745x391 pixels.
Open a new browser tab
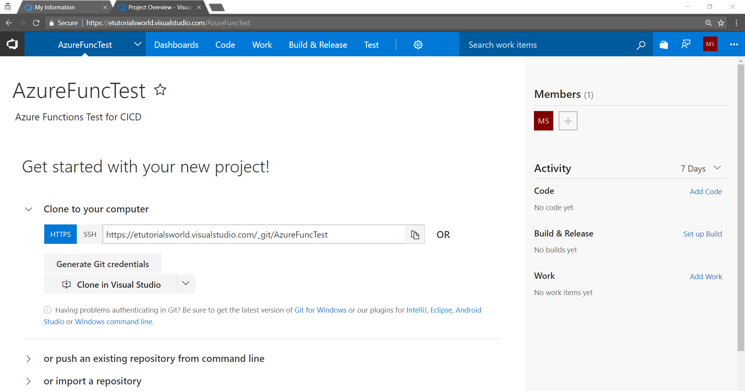[217, 7]
